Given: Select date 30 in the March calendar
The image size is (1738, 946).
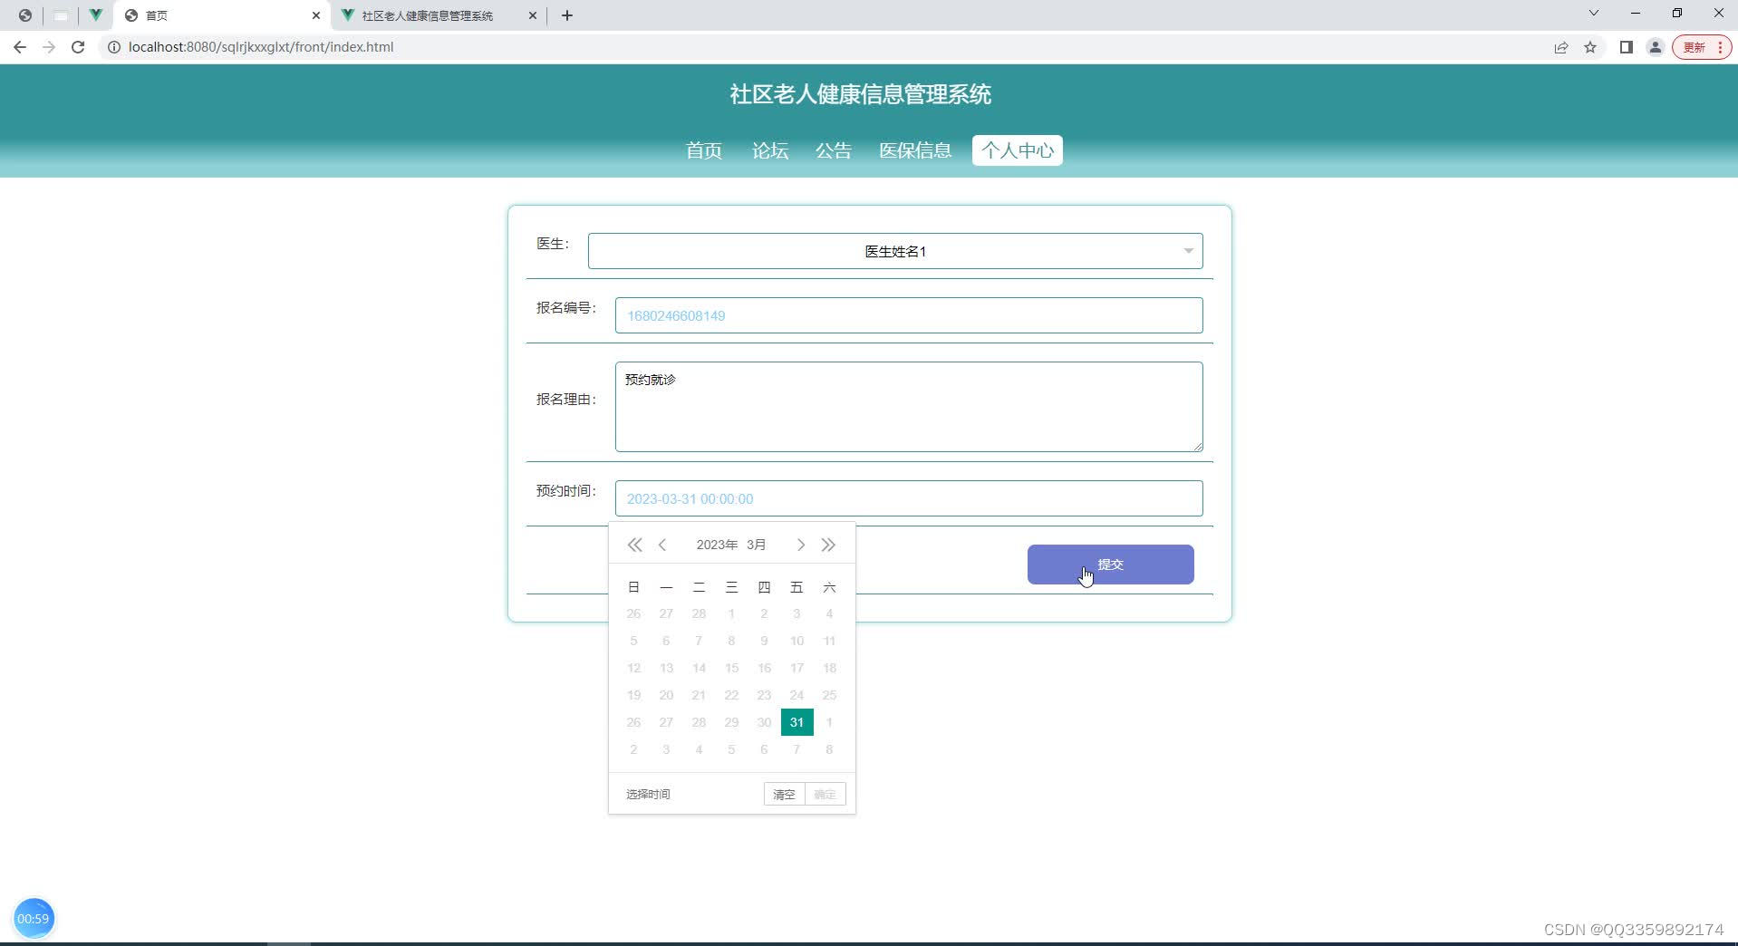Looking at the screenshot, I should point(764,722).
